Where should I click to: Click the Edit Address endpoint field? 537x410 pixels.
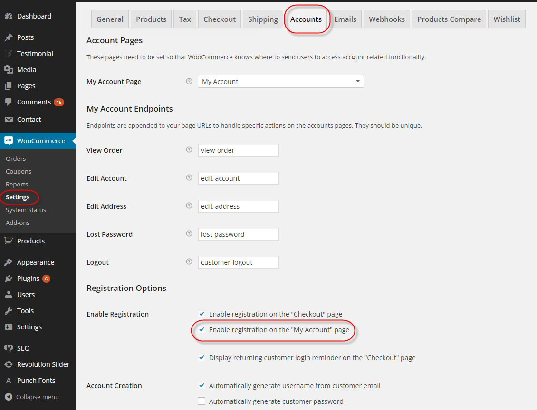coord(238,206)
